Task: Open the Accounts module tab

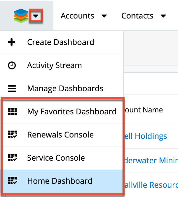Action: pyautogui.click(x=77, y=16)
